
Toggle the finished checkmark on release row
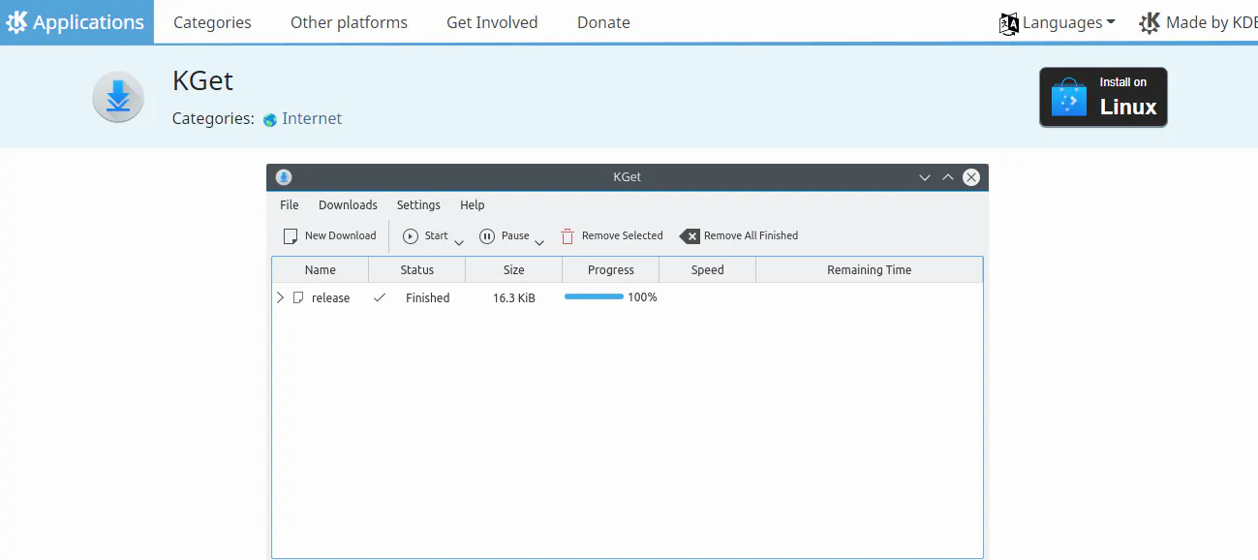pyautogui.click(x=379, y=297)
